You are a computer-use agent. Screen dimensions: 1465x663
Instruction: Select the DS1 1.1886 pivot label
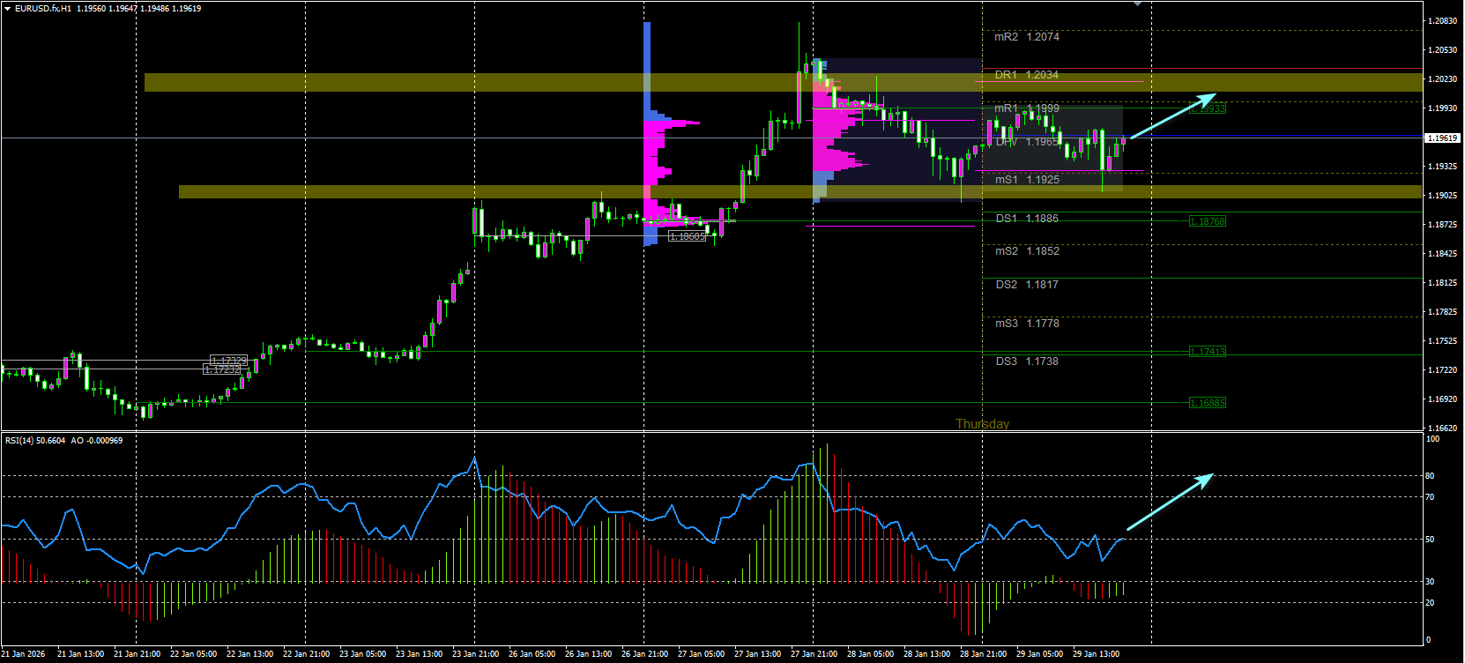click(1027, 219)
